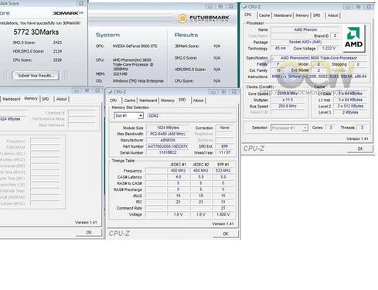Click the Specification field showing AMD Phenom 8600

pyautogui.click(x=318, y=58)
